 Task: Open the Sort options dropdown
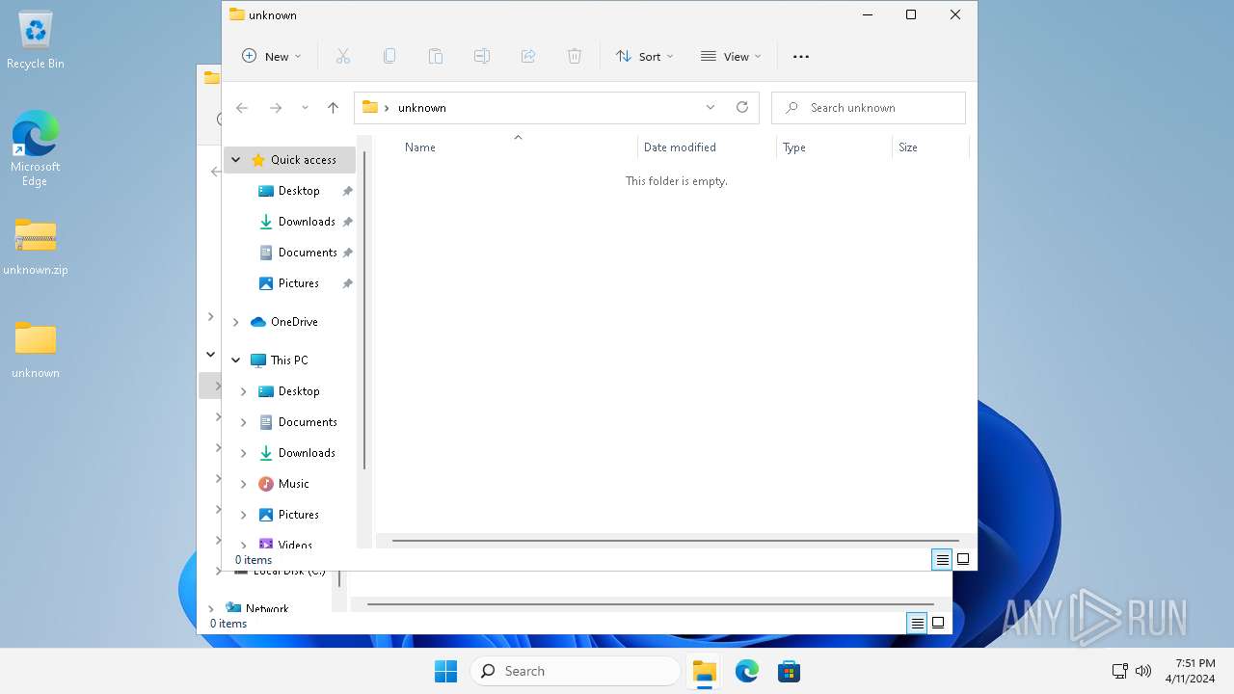point(644,56)
